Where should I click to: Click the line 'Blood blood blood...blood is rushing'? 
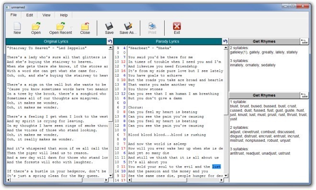[167, 135]
